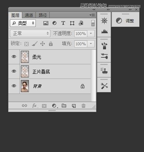Open the layers panel flyout menu
The height and width of the screenshot is (152, 144).
coord(92,15)
